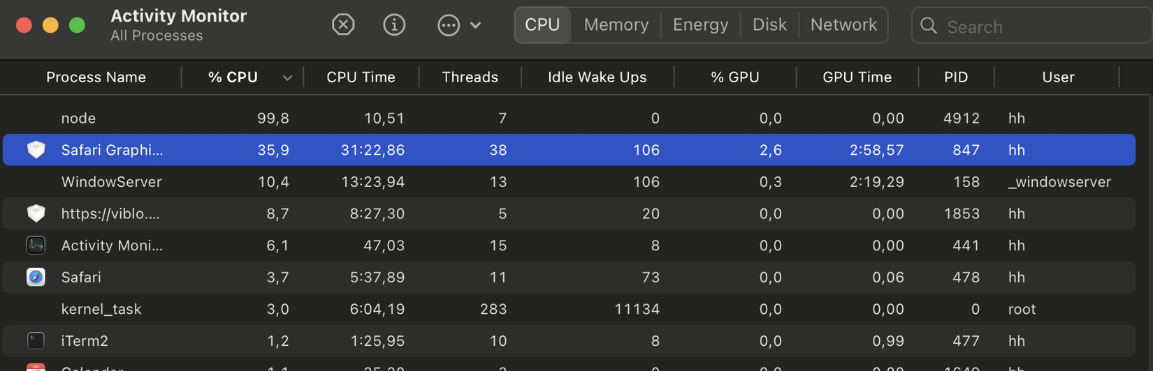Sort by GPU Time column header
This screenshot has width=1153, height=371.
click(x=857, y=77)
